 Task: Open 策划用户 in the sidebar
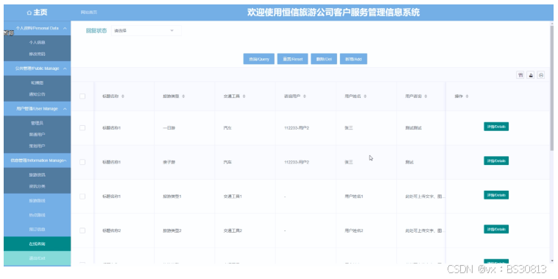(38, 146)
